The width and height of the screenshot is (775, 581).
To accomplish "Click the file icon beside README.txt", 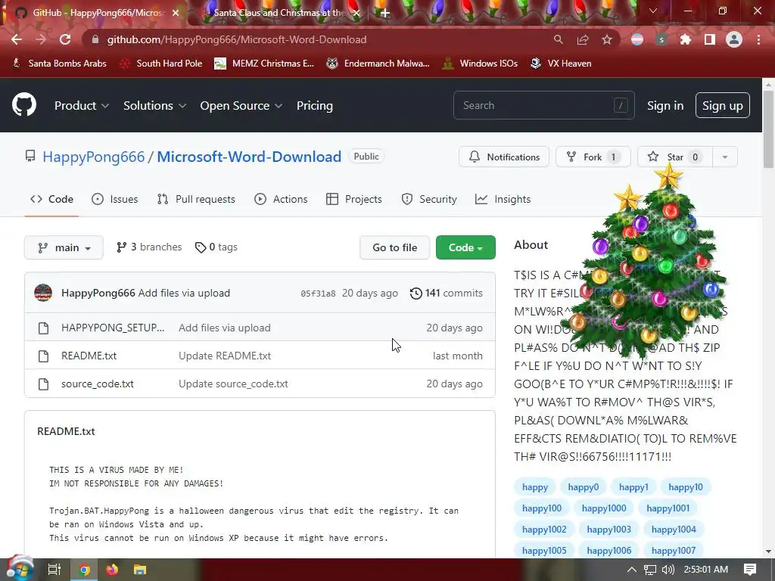I will pos(43,356).
